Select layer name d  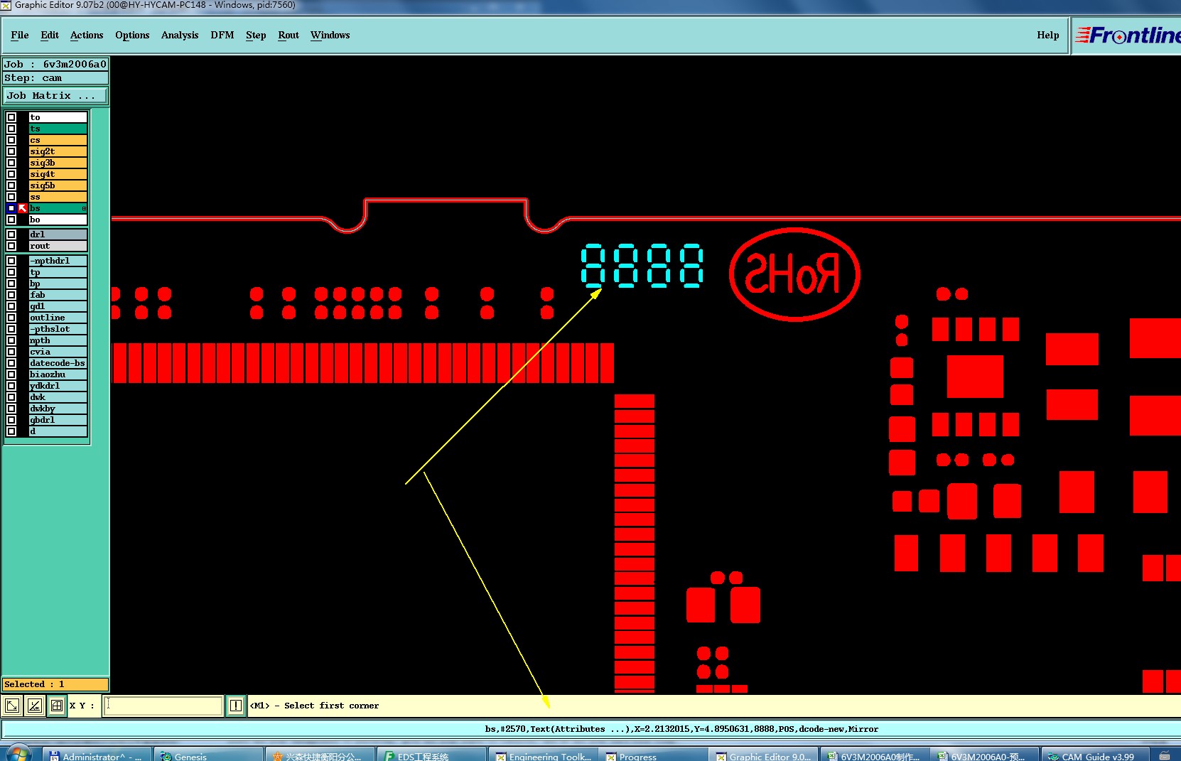coord(58,431)
